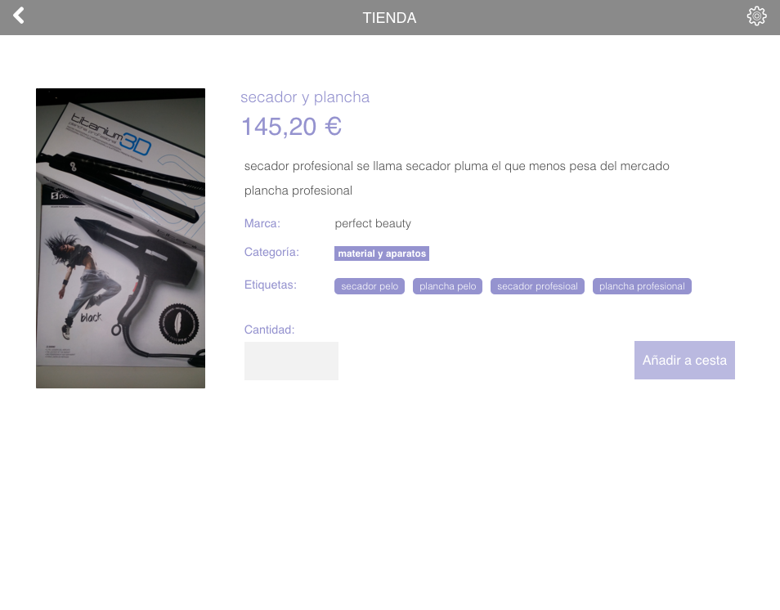
Task: Click the Añadir a cesta button
Action: pos(684,361)
